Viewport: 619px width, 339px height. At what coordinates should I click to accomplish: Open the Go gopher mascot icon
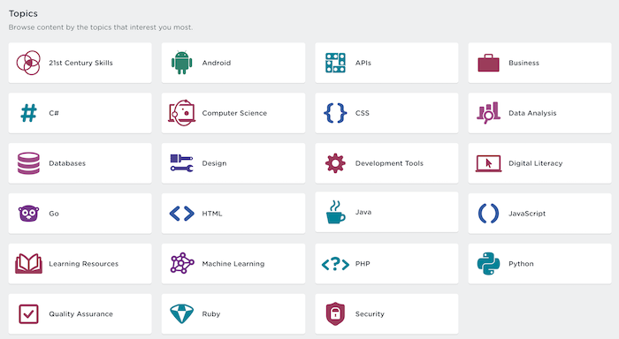pyautogui.click(x=28, y=214)
